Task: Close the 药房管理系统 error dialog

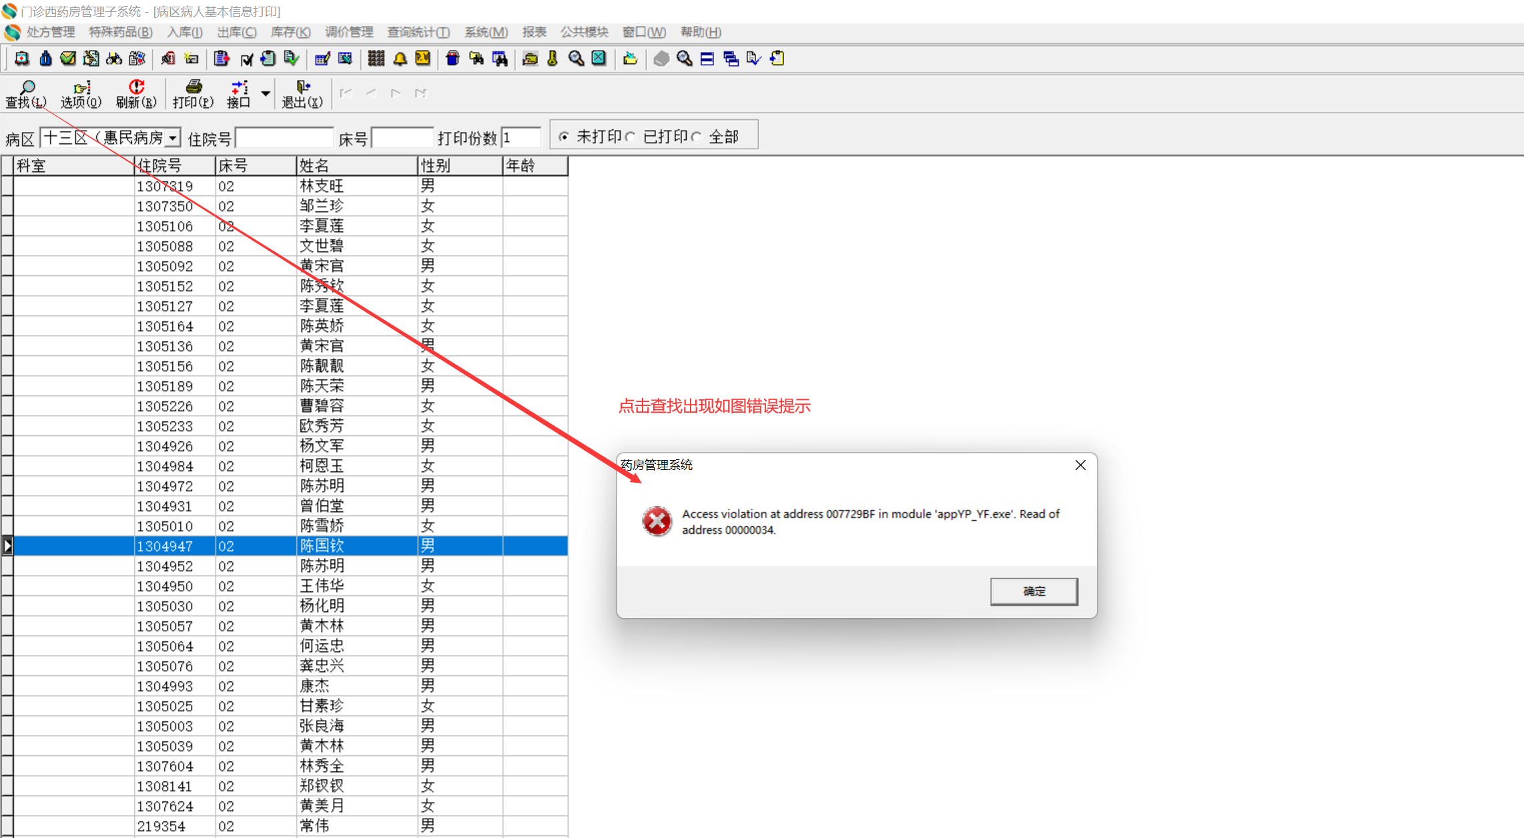Action: tap(1080, 465)
